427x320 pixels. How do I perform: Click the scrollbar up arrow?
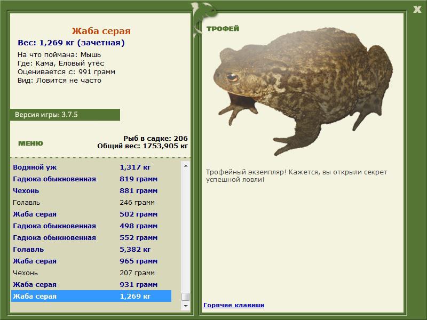(x=186, y=166)
